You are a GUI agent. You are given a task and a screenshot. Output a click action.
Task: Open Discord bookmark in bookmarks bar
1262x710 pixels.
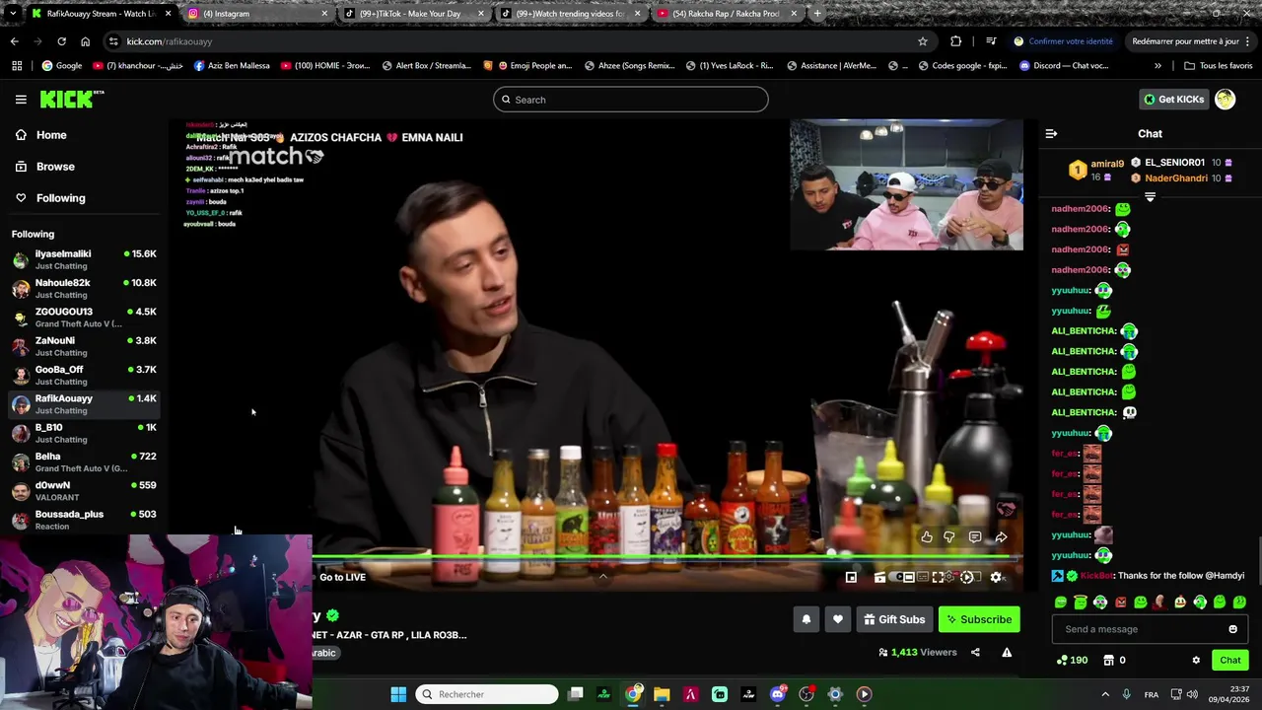click(x=1064, y=66)
